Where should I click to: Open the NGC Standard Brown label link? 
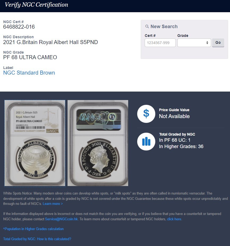click(x=29, y=73)
